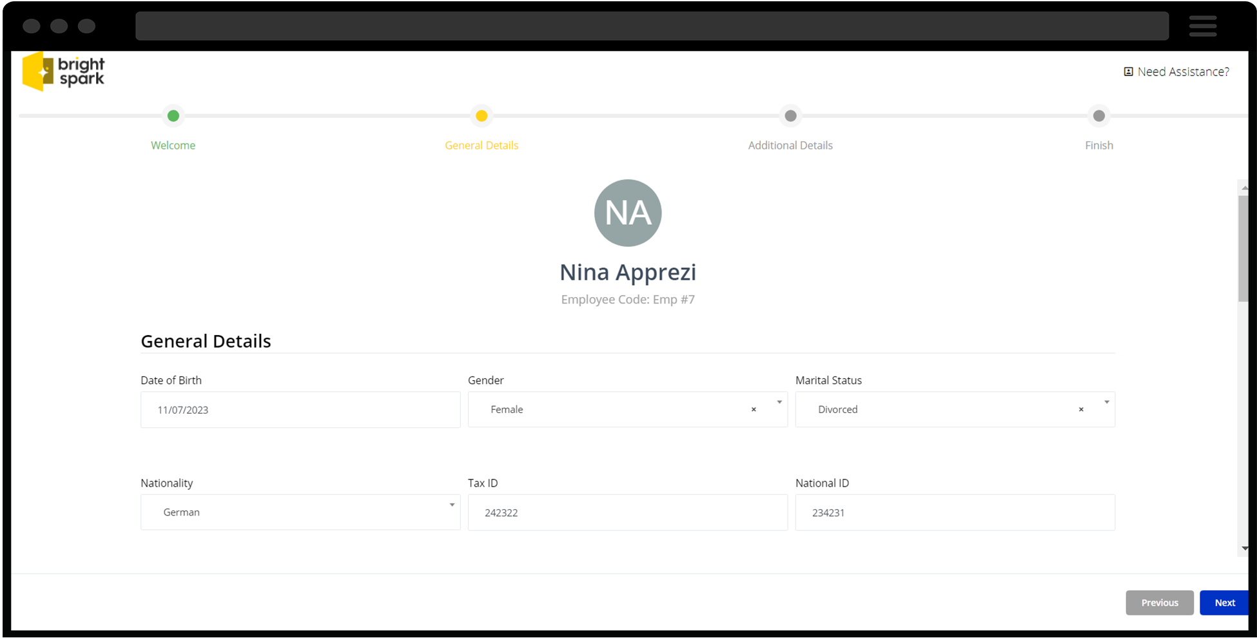Click the General Details section heading
This screenshot has width=1257, height=638.
(x=206, y=341)
